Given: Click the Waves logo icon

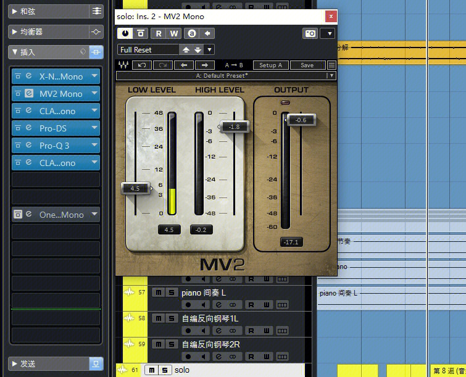Looking at the screenshot, I should tap(123, 65).
